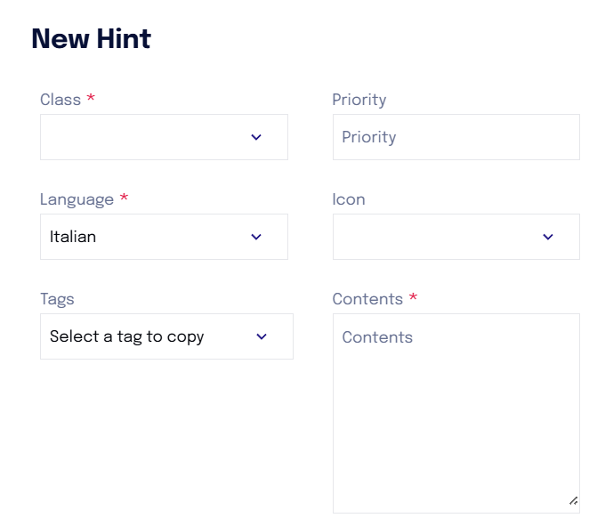The image size is (589, 518).
Task: Select the Italian value in Language field
Action: point(73,237)
